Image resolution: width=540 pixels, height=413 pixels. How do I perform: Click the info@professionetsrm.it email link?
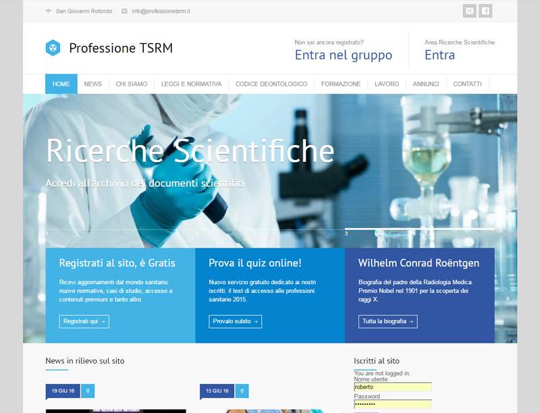point(161,11)
